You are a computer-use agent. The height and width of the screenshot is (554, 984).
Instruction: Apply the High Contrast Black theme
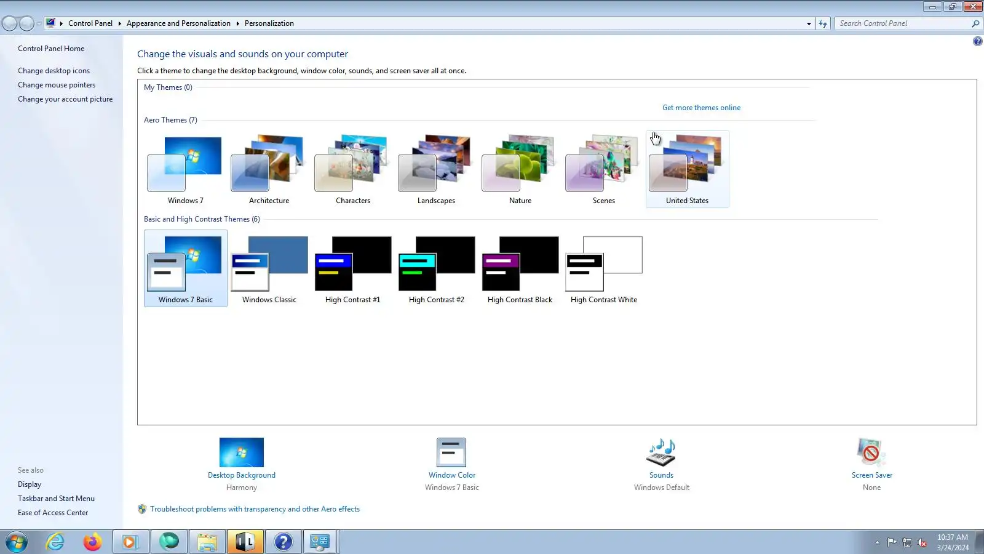click(520, 268)
